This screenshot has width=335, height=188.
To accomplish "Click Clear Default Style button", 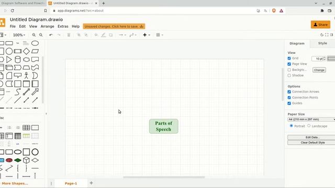I will pyautogui.click(x=312, y=143).
